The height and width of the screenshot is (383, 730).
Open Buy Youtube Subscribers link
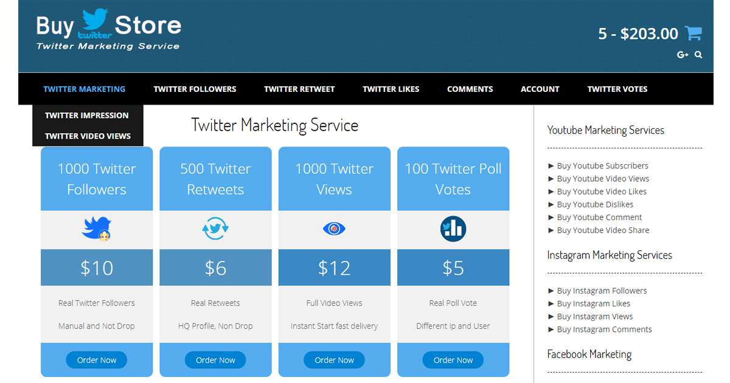pyautogui.click(x=602, y=165)
